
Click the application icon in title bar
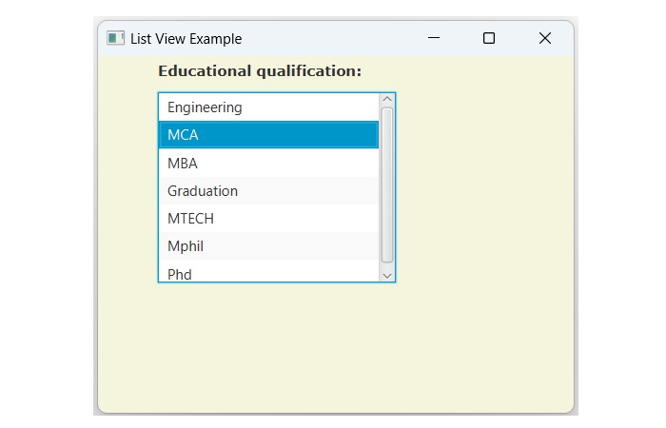click(116, 38)
